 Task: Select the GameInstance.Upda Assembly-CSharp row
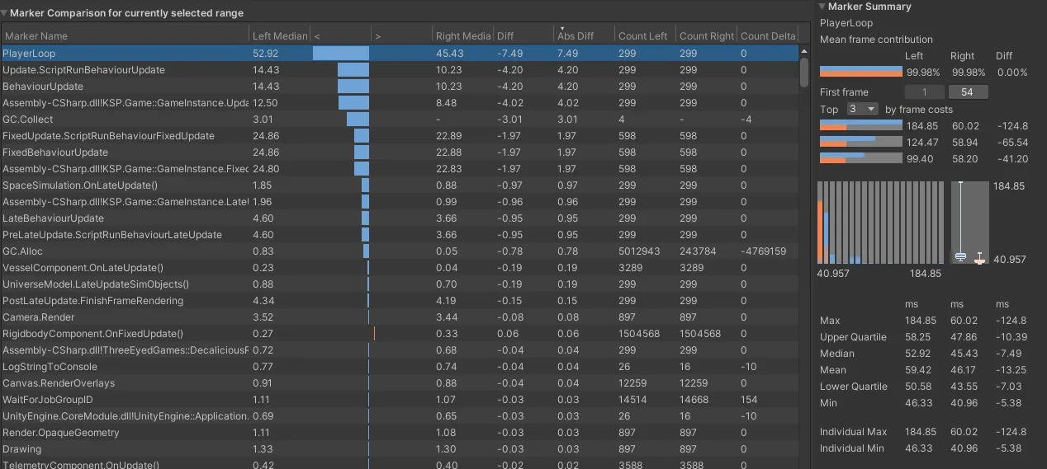400,102
